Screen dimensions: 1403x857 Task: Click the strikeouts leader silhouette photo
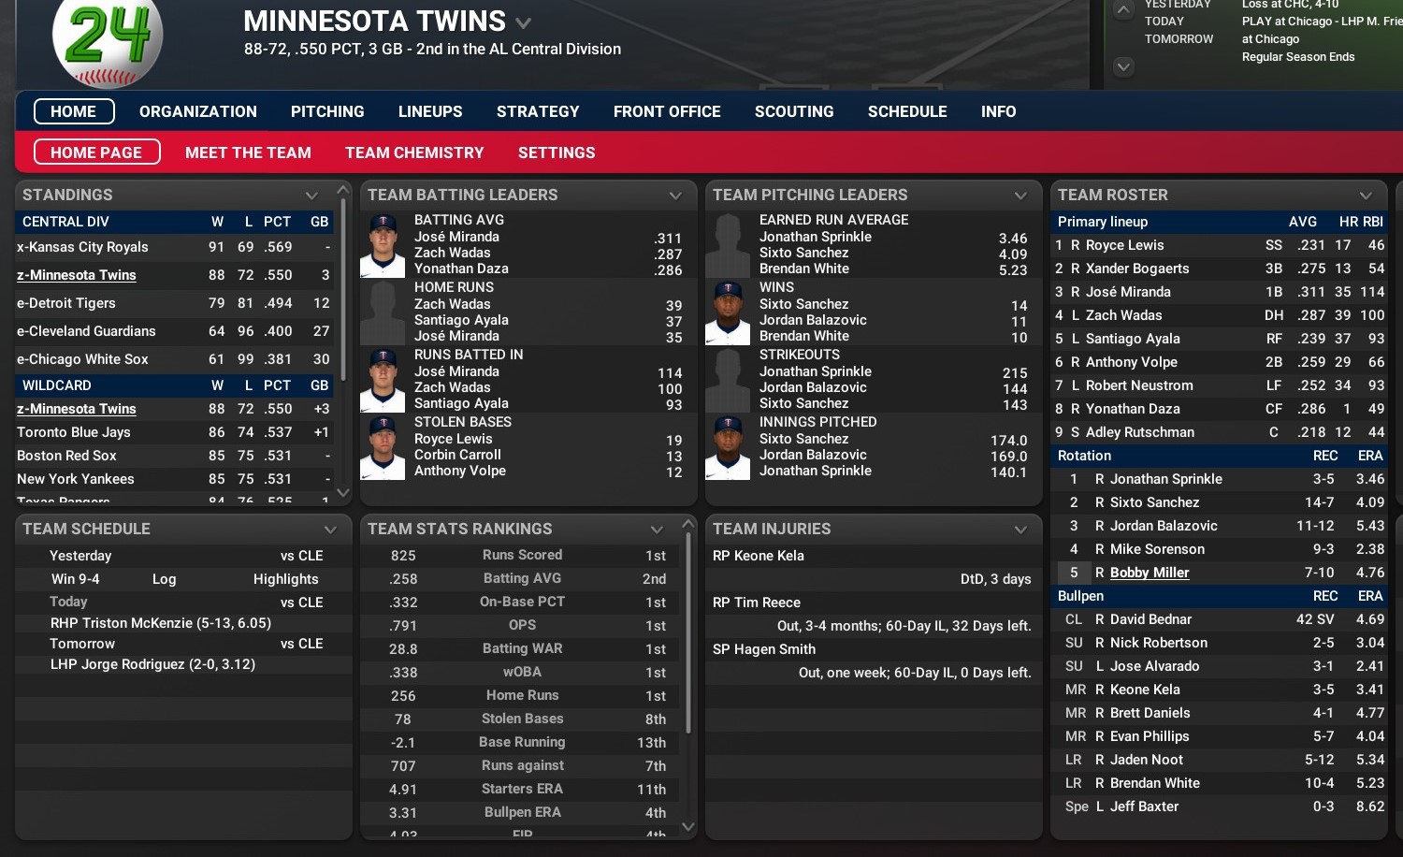coord(728,380)
